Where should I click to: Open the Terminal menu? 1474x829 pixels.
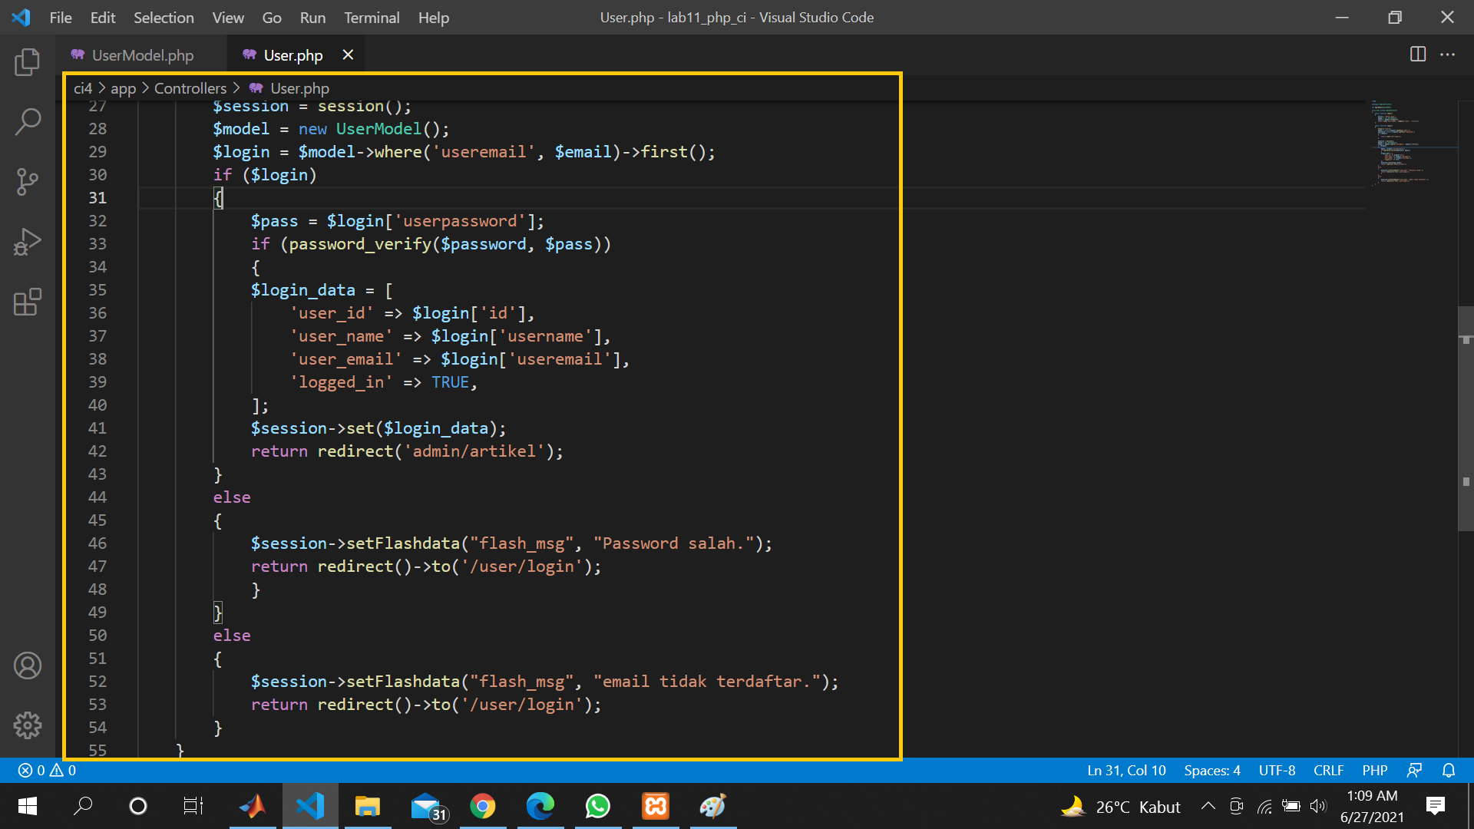pyautogui.click(x=371, y=17)
